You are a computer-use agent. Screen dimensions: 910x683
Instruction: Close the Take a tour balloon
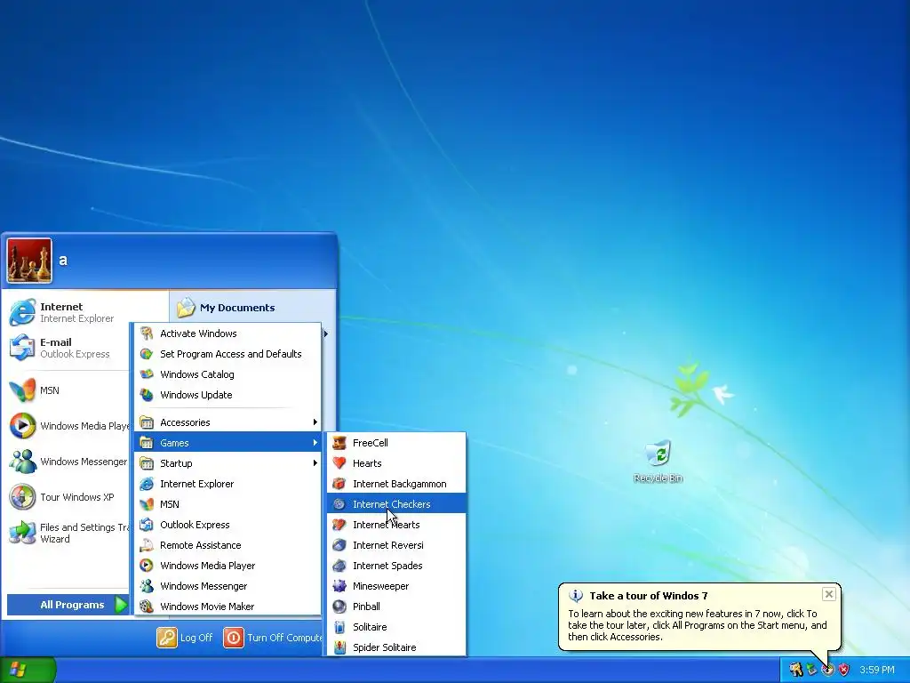pyautogui.click(x=829, y=594)
